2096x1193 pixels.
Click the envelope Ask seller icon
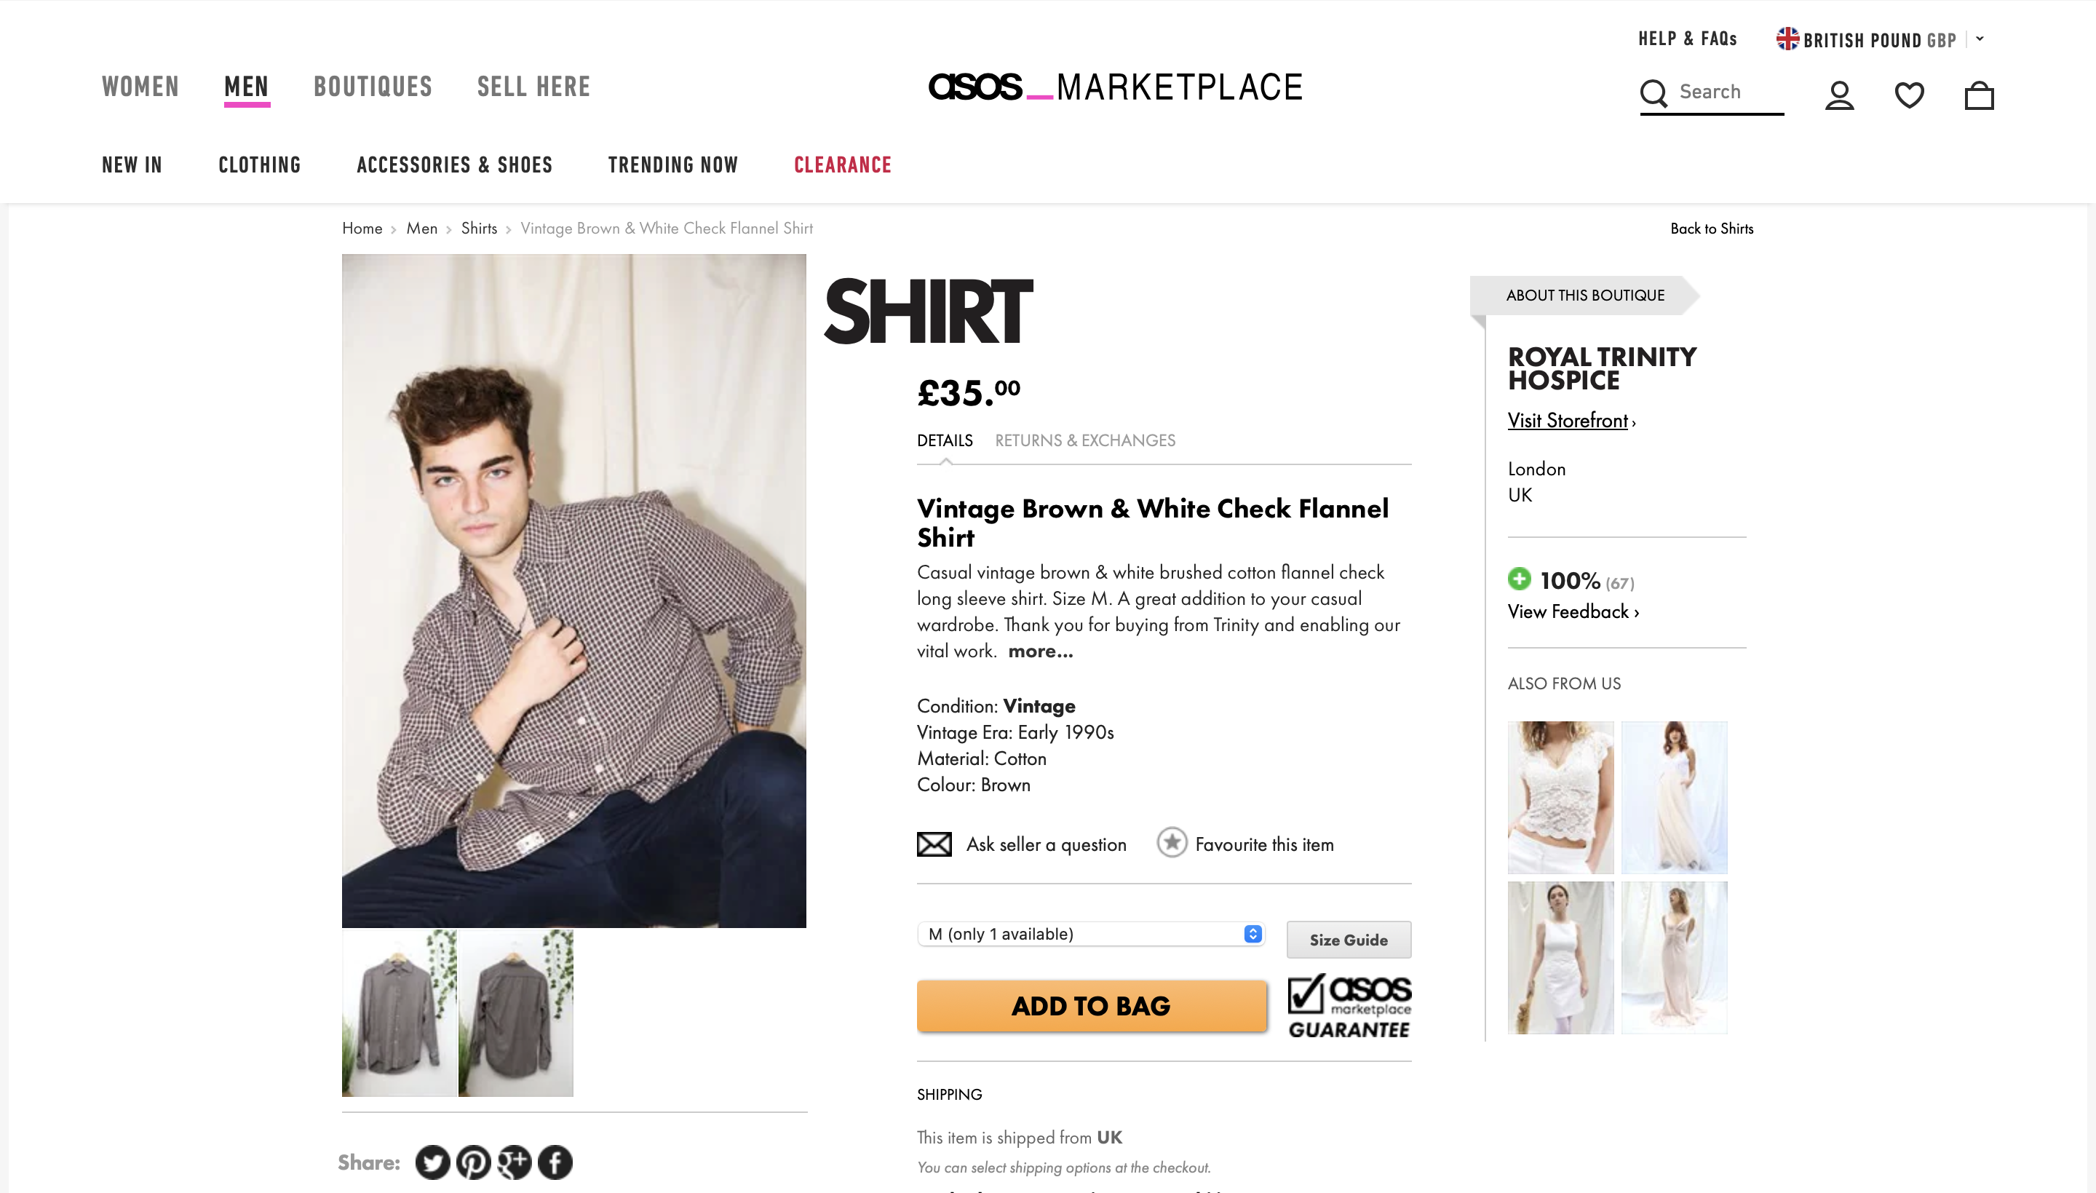pyautogui.click(x=934, y=844)
